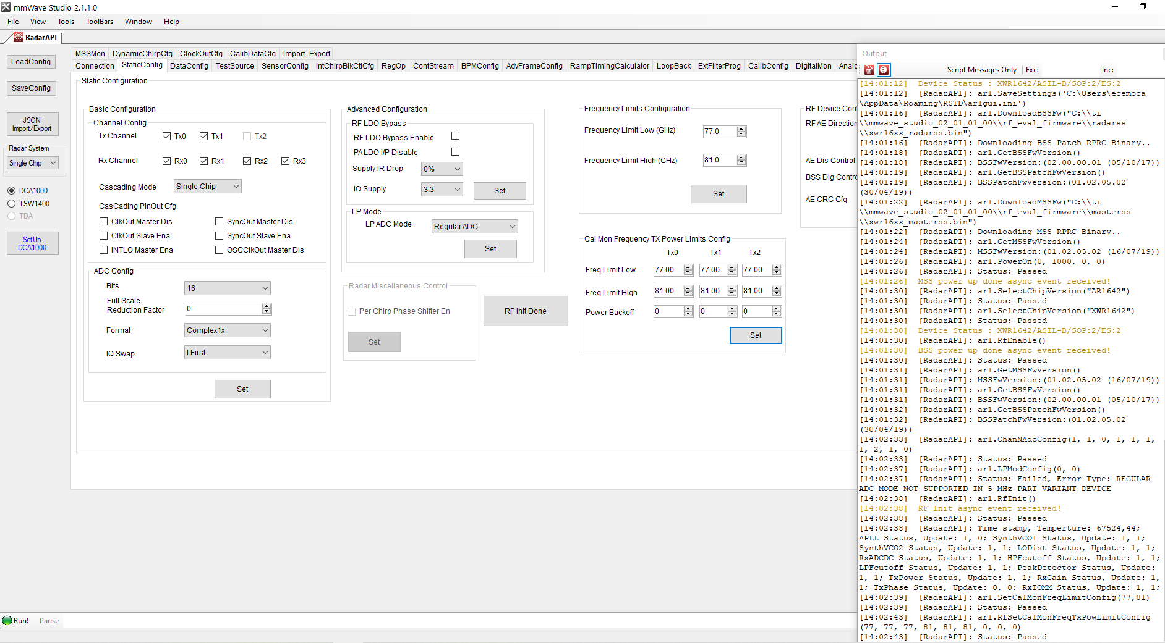This screenshot has height=643, width=1165.
Task: Expand the ADC Format dropdown
Action: click(227, 330)
